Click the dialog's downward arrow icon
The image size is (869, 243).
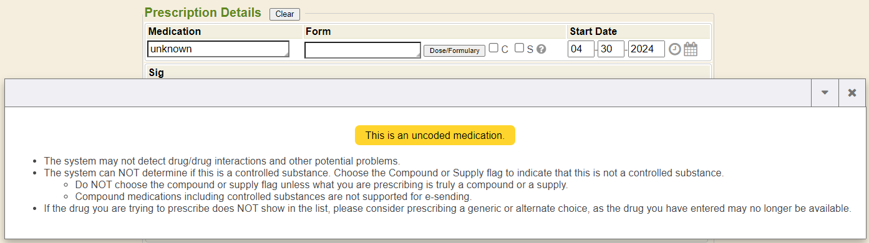click(825, 93)
